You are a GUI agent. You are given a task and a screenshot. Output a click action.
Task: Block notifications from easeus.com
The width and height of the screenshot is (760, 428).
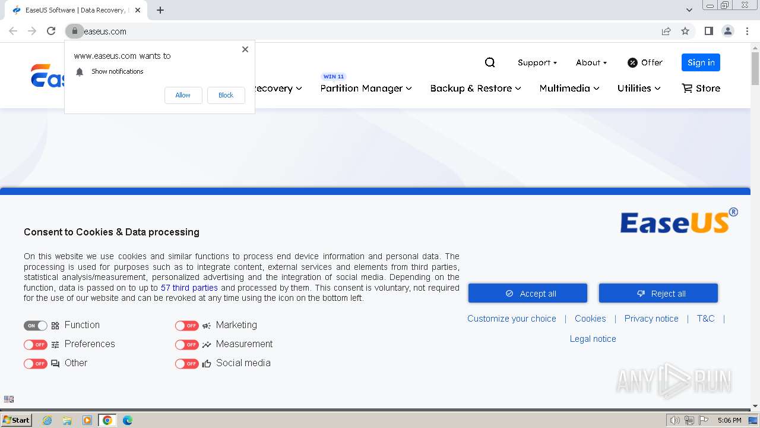[226, 95]
